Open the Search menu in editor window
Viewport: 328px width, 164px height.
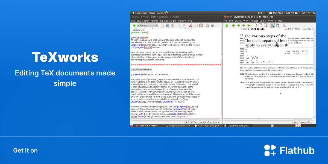coord(146,21)
